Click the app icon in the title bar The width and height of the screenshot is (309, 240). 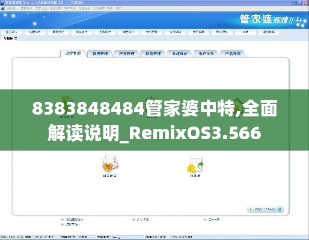click(x=2, y=3)
